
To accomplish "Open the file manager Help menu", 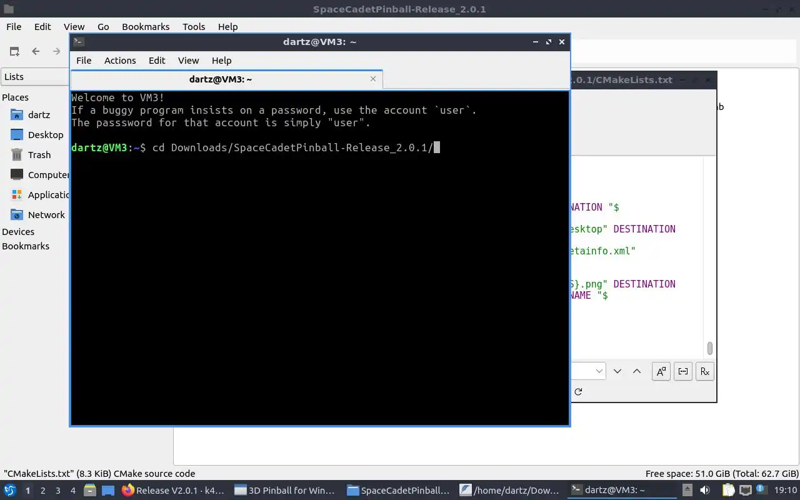I will pos(228,27).
